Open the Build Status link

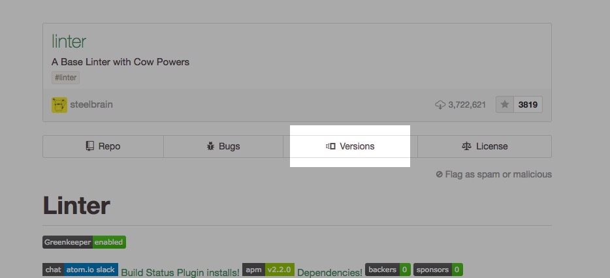point(150,272)
